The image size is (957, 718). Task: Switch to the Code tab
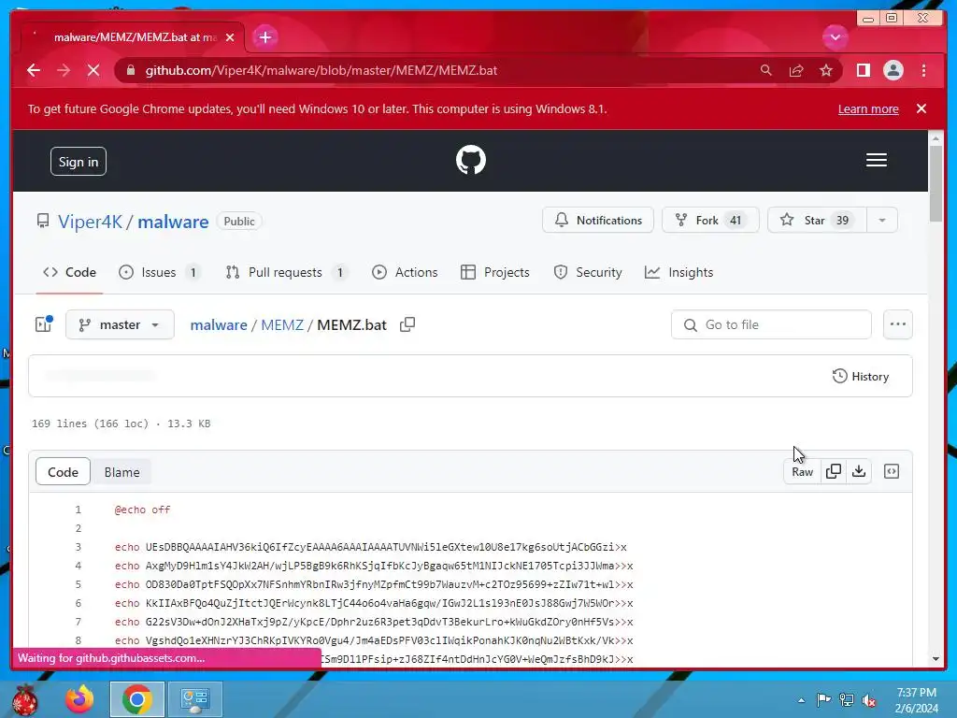69,272
